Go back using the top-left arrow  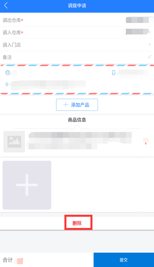[6, 5]
